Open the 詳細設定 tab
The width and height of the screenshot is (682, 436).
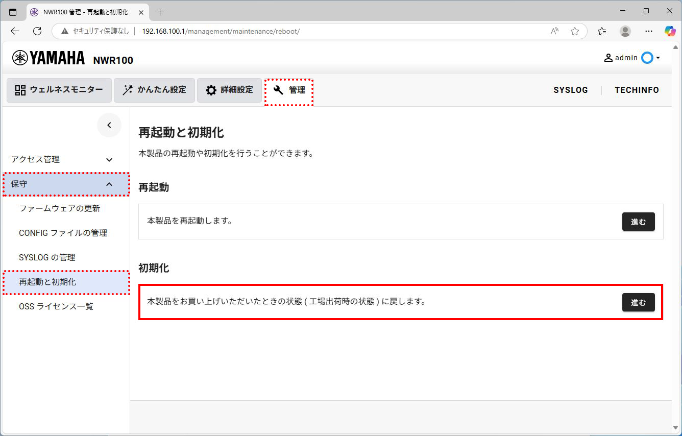coord(229,90)
